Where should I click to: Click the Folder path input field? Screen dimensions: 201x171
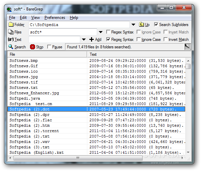79,25
